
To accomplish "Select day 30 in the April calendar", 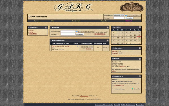I will tap(122, 43).
